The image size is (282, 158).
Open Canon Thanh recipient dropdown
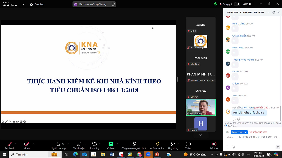point(239,132)
